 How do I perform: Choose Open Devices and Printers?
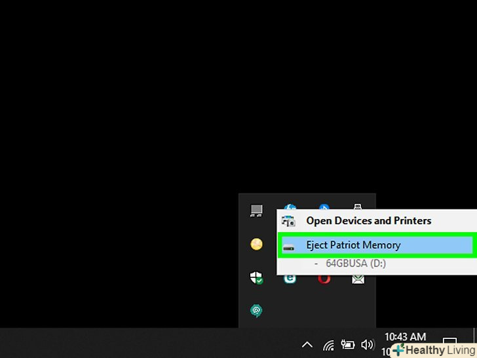(x=376, y=221)
